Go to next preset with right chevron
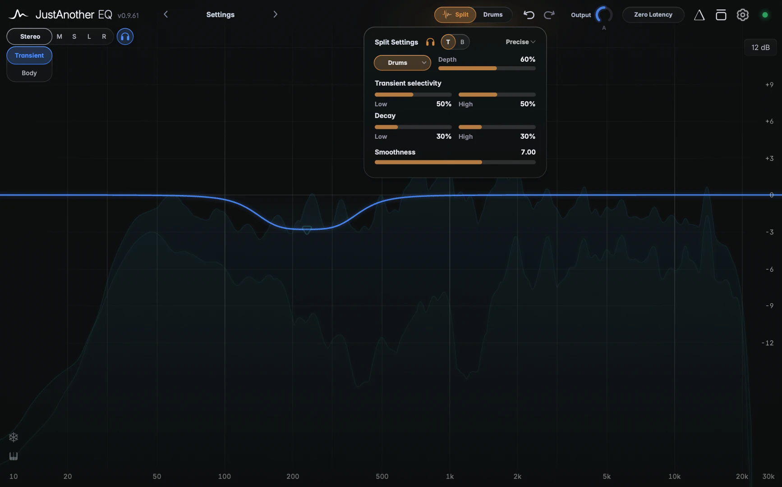 275,14
